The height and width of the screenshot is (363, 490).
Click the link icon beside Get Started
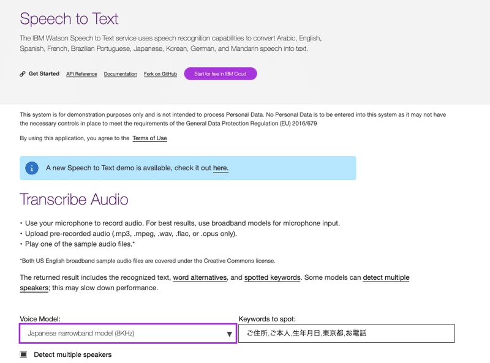(23, 74)
